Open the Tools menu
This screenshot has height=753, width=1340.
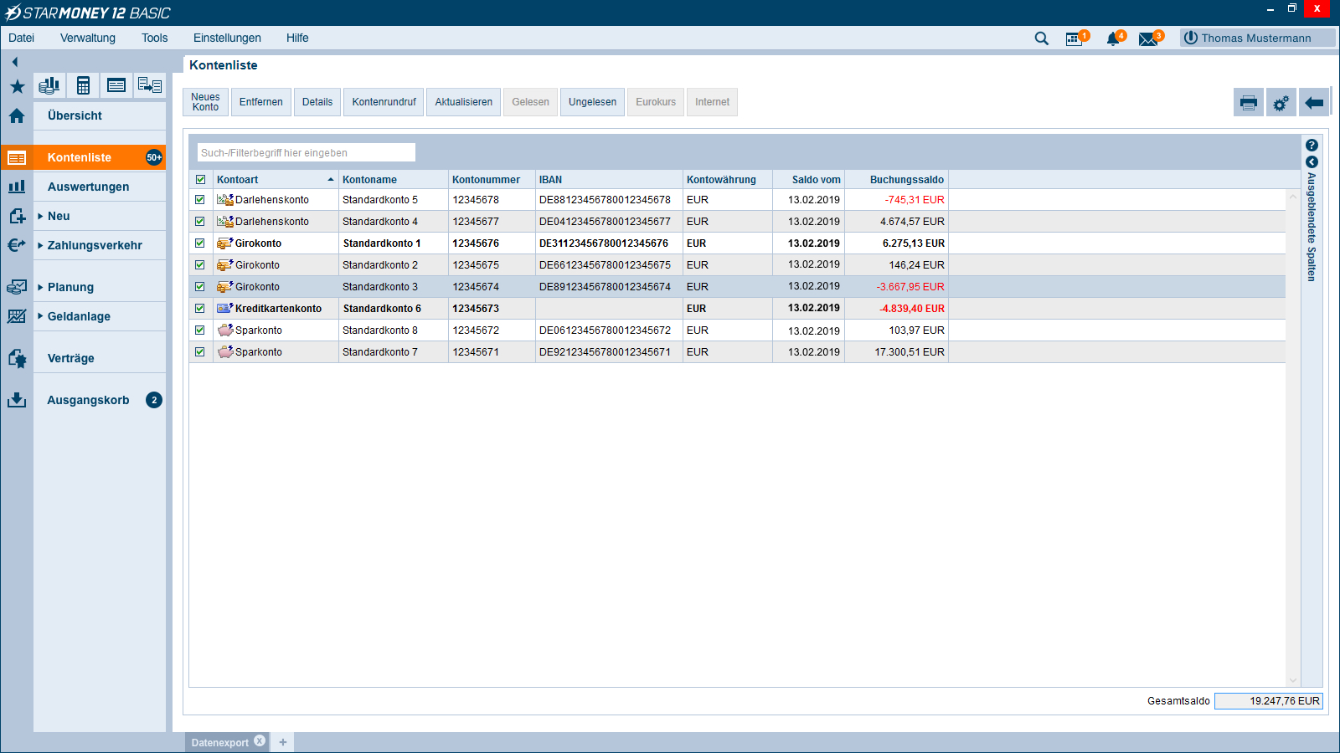(155, 38)
